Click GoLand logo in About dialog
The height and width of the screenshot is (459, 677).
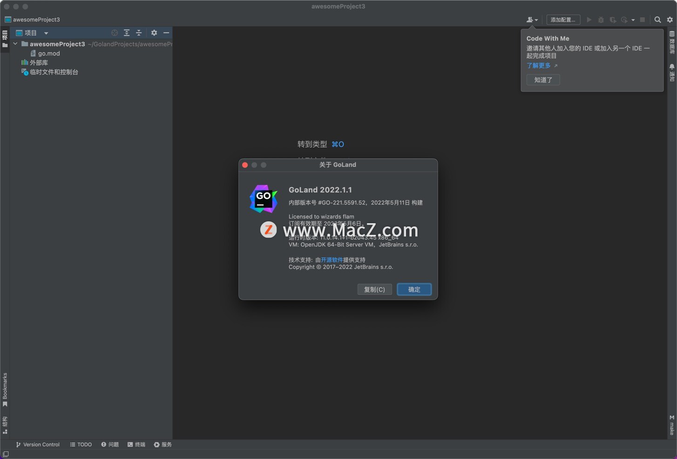coord(264,199)
